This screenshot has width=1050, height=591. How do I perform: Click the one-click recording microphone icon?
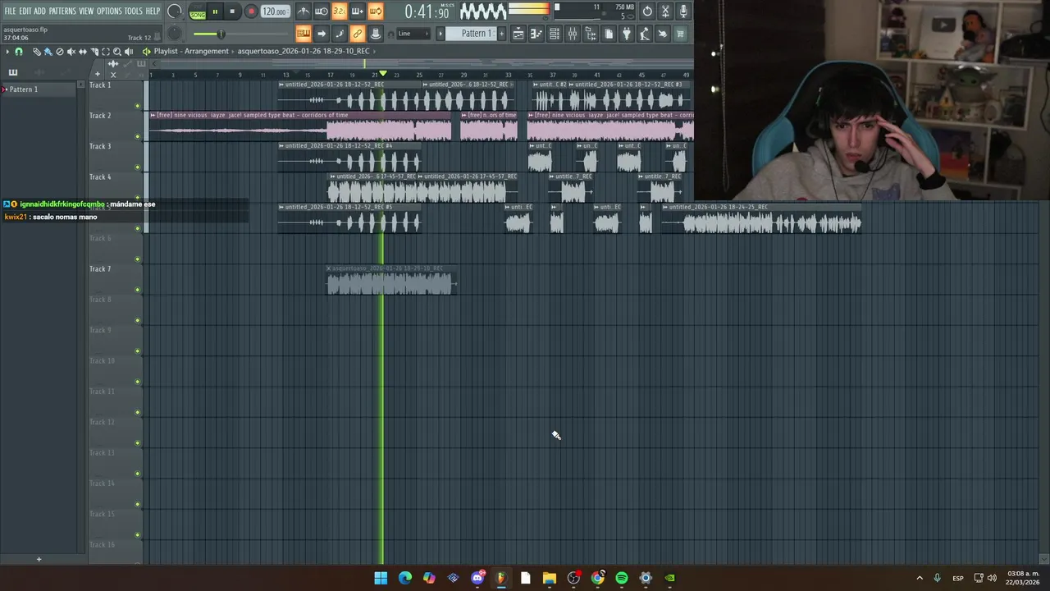[683, 11]
